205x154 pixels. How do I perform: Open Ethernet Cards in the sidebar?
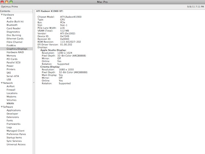[x=15, y=39]
